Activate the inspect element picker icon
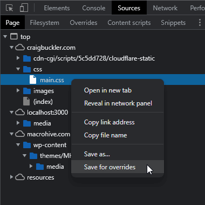205x205 pixels. (x=9, y=8)
